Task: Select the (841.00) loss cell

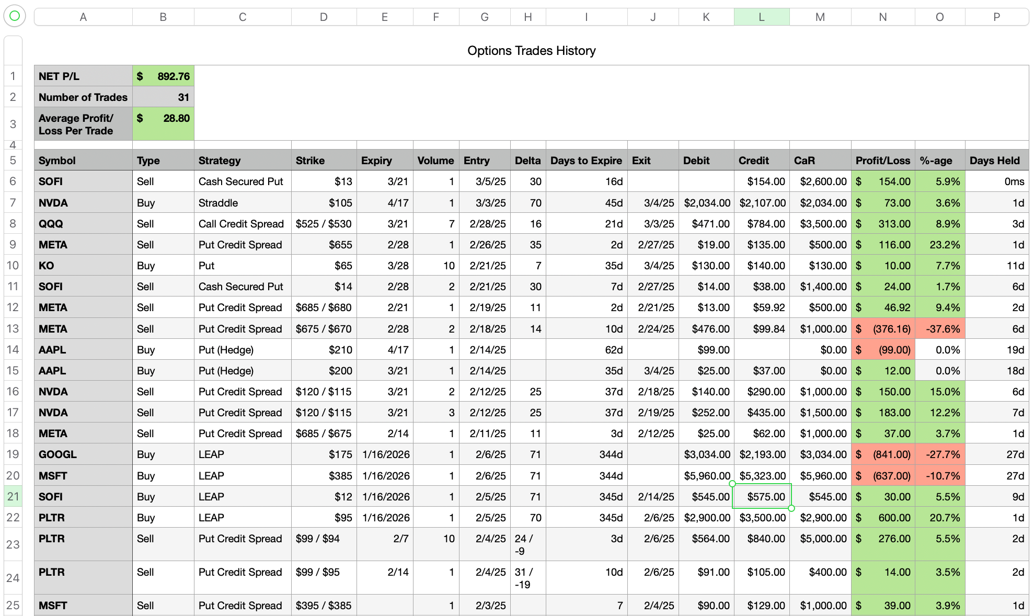Action: (883, 454)
